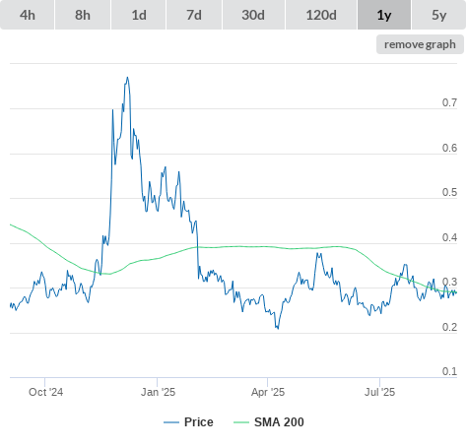Click the Oct '24 axis label
The height and width of the screenshot is (448, 467).
tap(45, 392)
